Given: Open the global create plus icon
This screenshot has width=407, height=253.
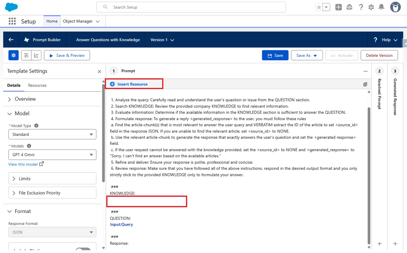Looking at the screenshot, I should [338, 7].
